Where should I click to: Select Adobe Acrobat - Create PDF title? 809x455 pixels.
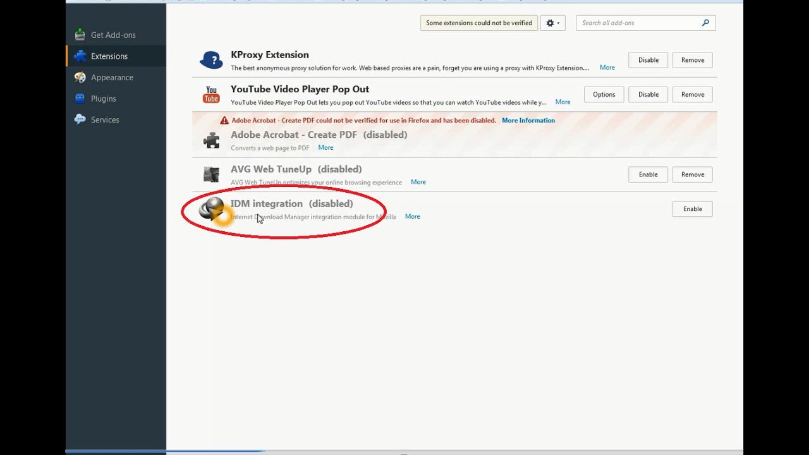[294, 135]
